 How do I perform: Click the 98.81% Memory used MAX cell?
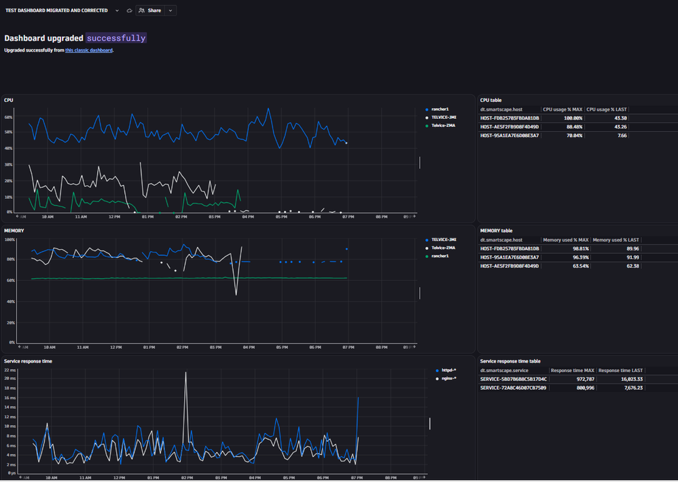point(581,248)
